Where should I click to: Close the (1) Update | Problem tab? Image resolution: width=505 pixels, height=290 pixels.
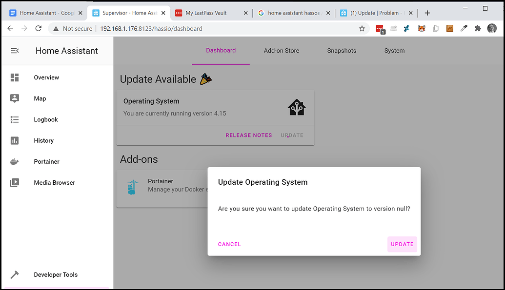411,13
